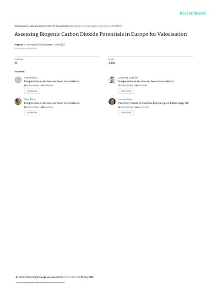
Task: Click Luciana Vieira's profile photo
Action: [x=112, y=102]
